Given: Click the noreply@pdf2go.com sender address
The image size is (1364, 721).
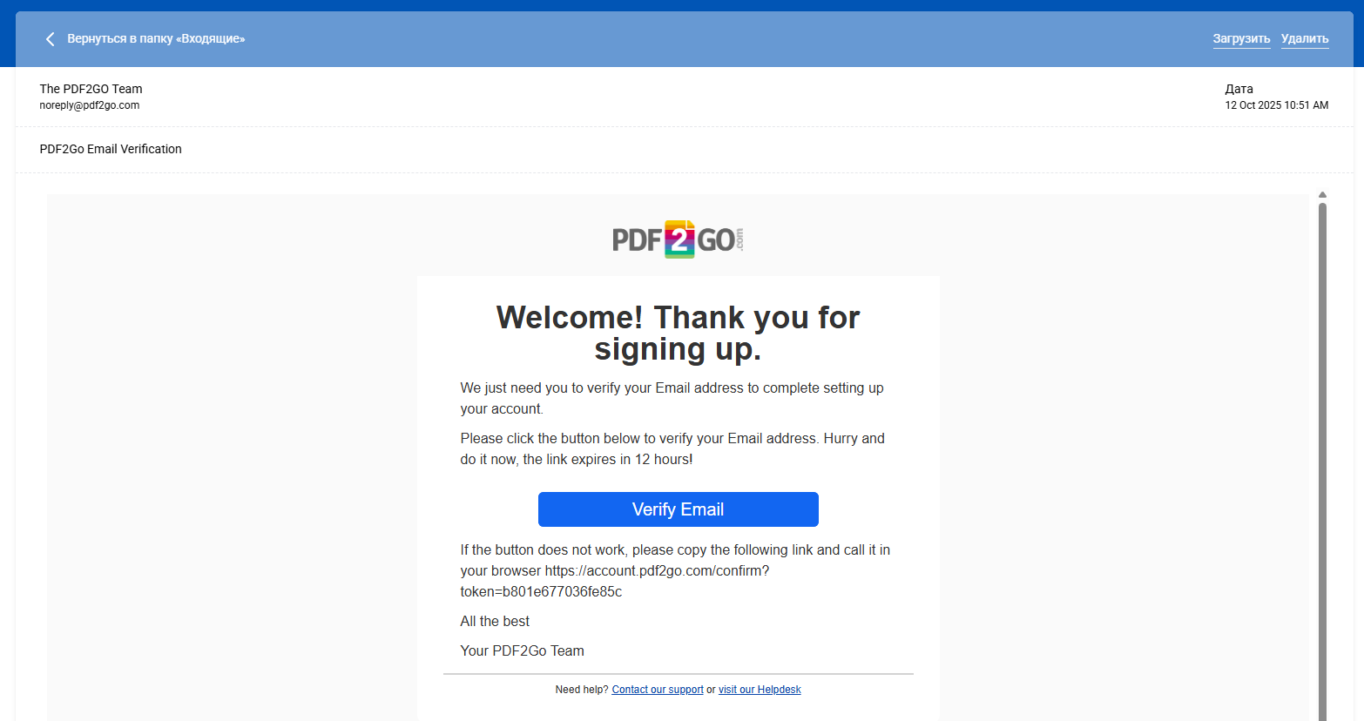Looking at the screenshot, I should [x=90, y=105].
